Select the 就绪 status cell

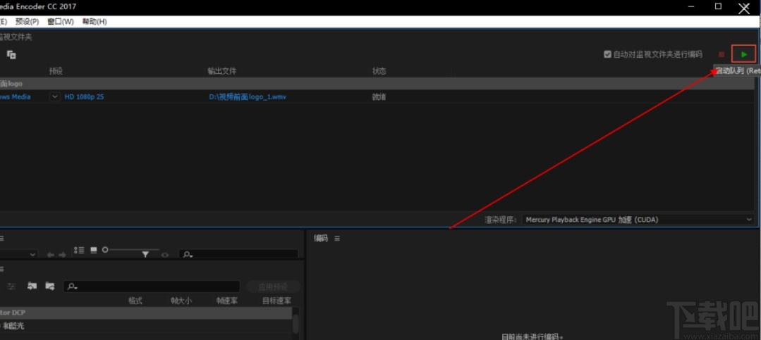click(379, 97)
